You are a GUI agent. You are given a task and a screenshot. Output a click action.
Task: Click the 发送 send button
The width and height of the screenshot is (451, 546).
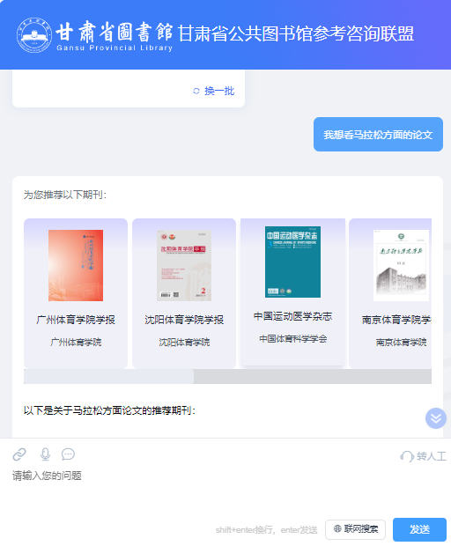[x=419, y=529]
